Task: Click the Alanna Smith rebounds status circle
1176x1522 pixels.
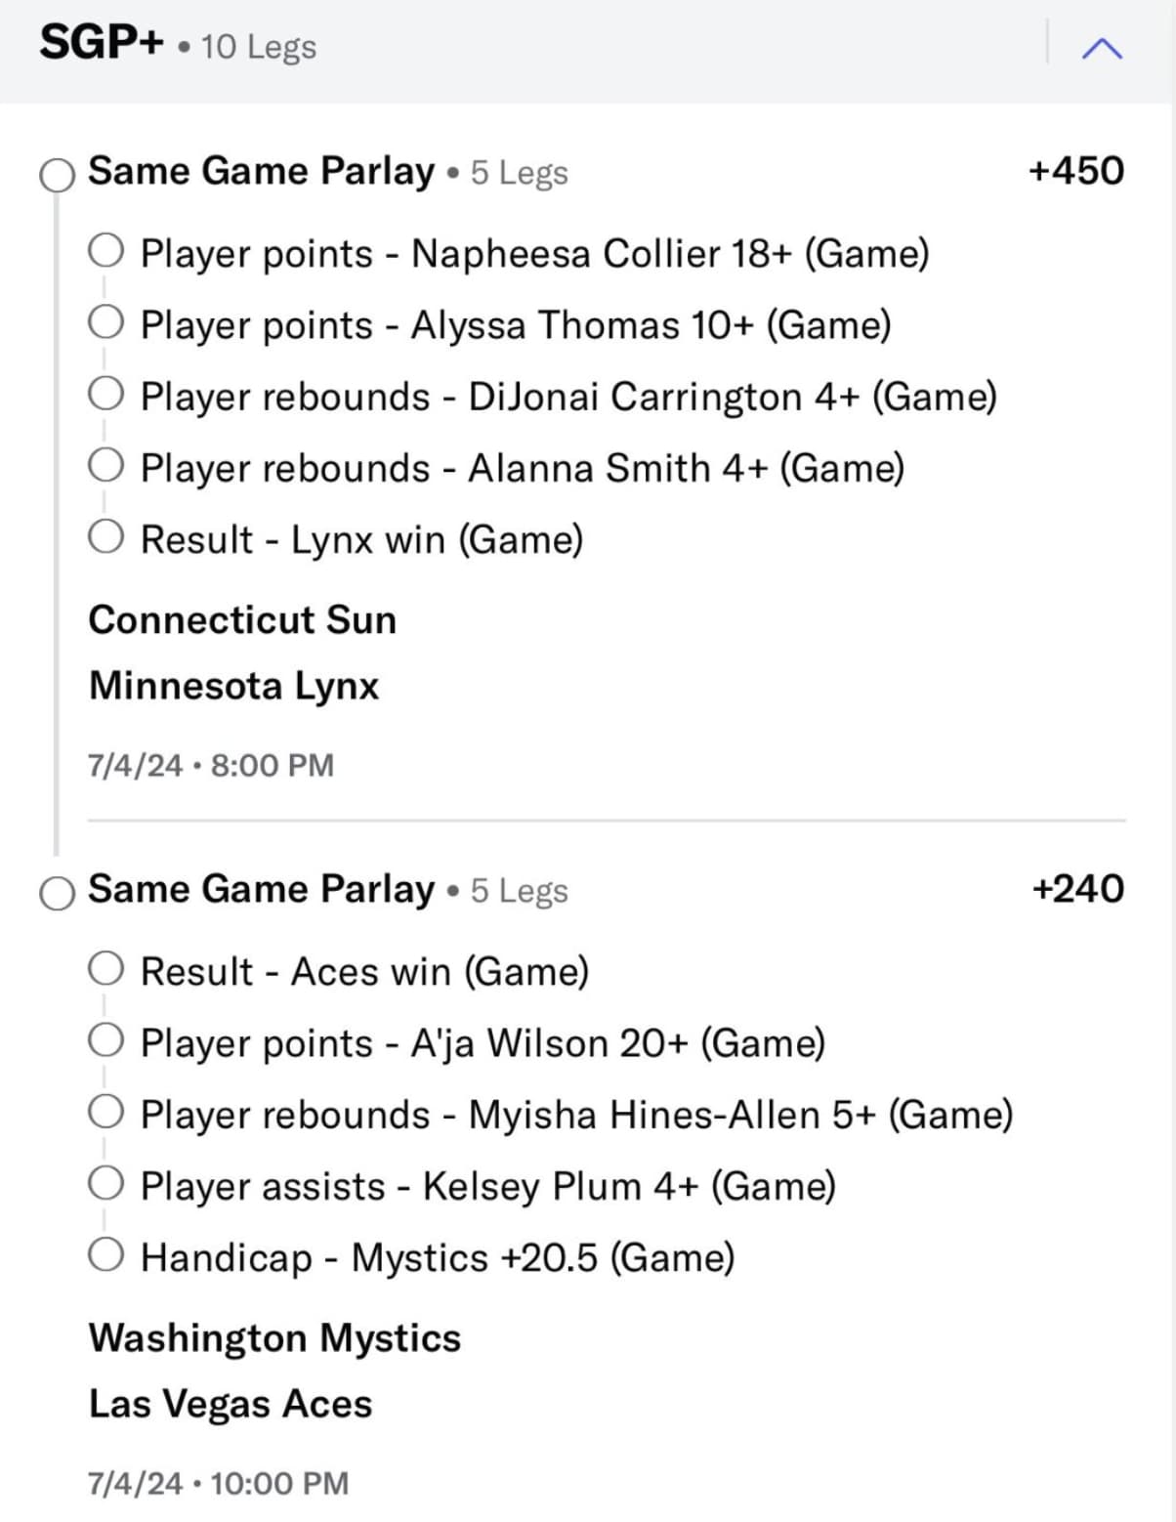Action: point(105,465)
